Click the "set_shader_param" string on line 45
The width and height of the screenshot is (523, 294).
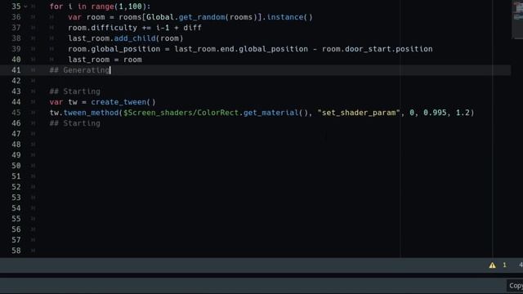(x=359, y=113)
